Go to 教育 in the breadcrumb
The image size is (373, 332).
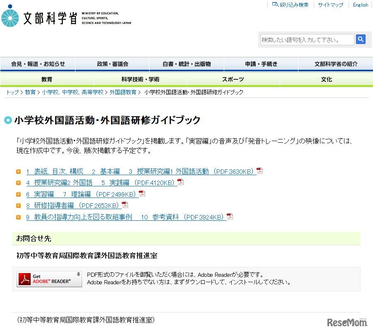(30, 92)
